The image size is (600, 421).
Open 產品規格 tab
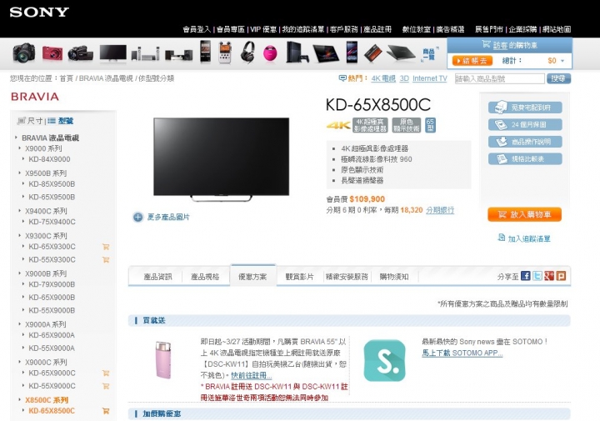point(205,277)
